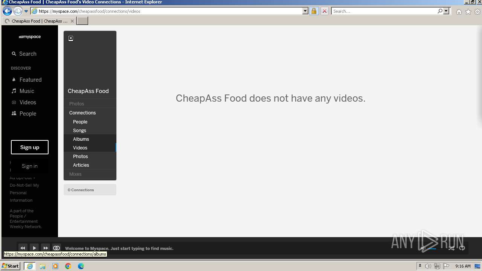Click the People icon in Discover
Image resolution: width=482 pixels, height=271 pixels.
coord(14,113)
